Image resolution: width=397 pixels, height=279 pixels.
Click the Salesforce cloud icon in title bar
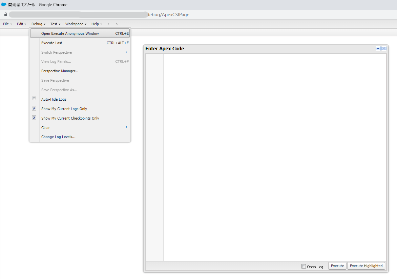coord(4,4)
